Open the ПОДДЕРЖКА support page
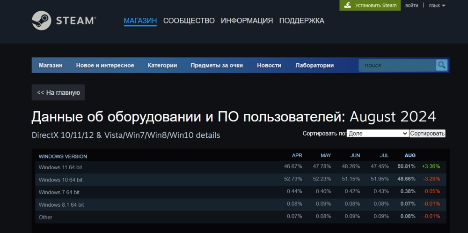Image resolution: width=468 pixels, height=233 pixels. point(301,21)
